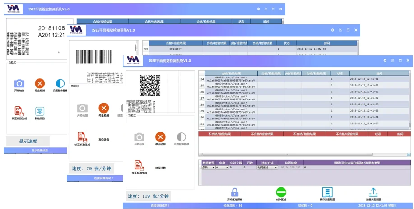Screen dimensions: 414x209
Task: Click the green 减少区域 minus icon
Action: [x=281, y=192]
